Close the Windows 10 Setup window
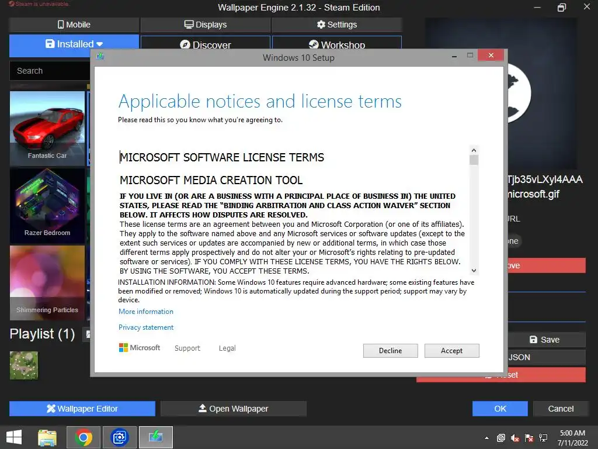 coord(491,56)
